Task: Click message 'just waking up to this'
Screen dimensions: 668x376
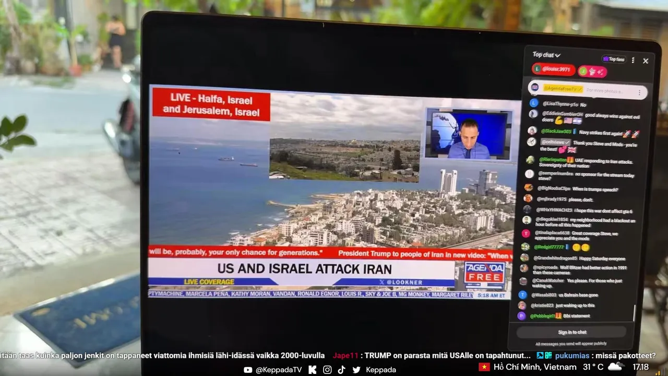Action: [x=575, y=305]
